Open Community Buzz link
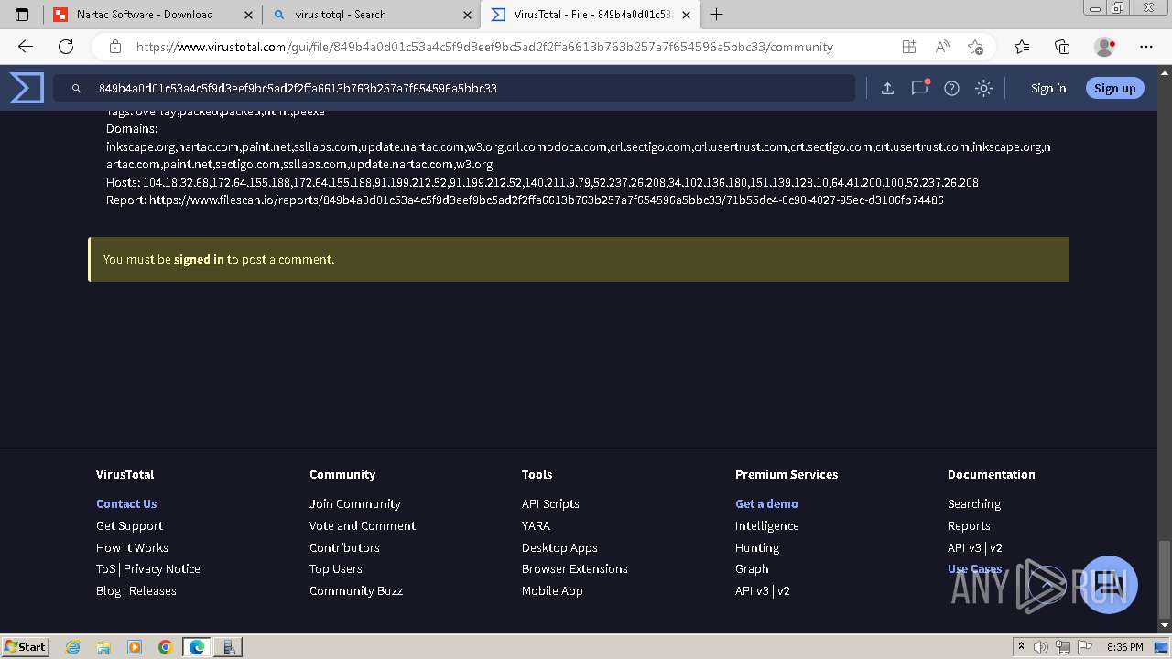The height and width of the screenshot is (659, 1172). [356, 590]
